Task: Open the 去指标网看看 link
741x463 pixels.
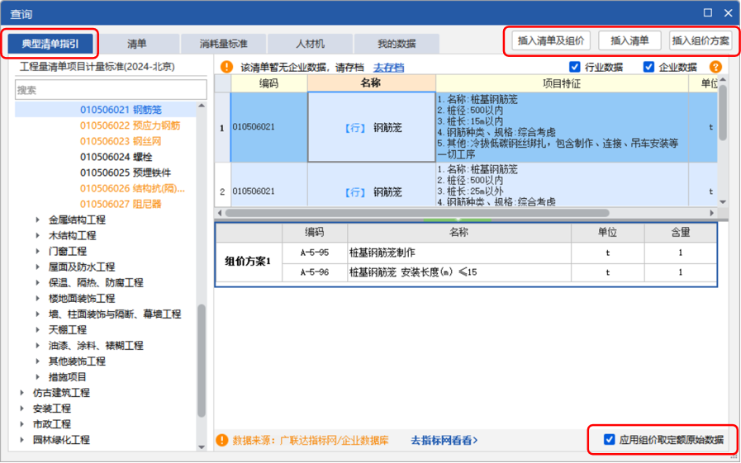Action: click(444, 440)
